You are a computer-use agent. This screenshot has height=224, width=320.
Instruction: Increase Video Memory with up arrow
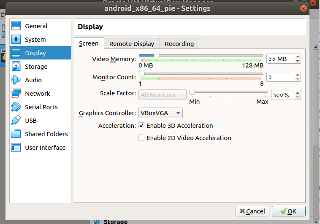298,57
